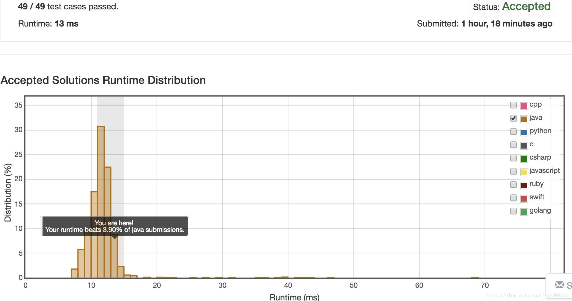
Task: Click '49 / 49 test cases passed.' text
Action: [x=68, y=7]
